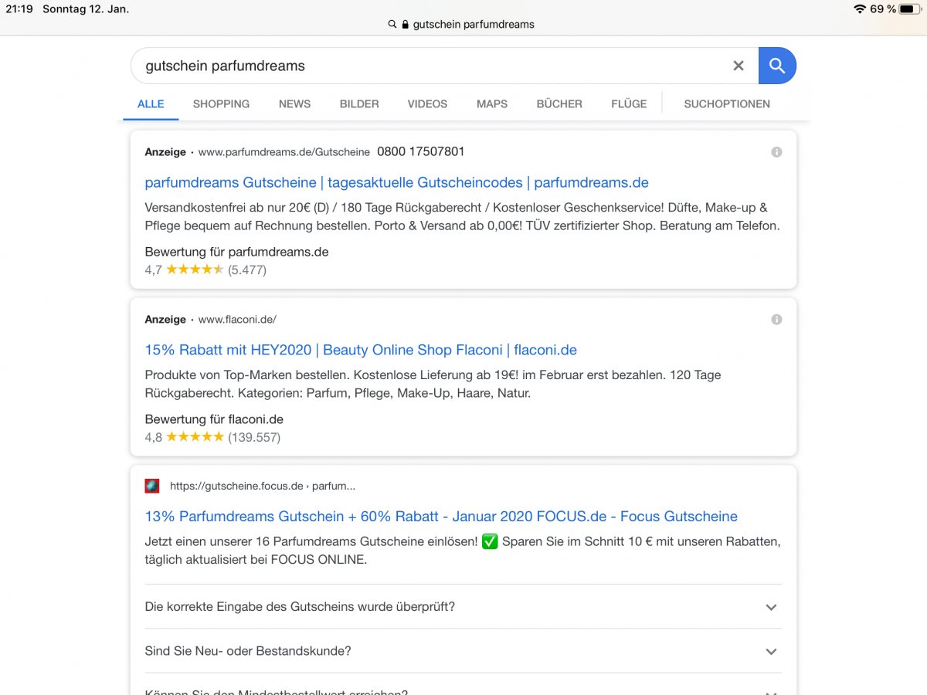
Task: Click the 'Anzeige' label on flaconi ad
Action: 165,320
